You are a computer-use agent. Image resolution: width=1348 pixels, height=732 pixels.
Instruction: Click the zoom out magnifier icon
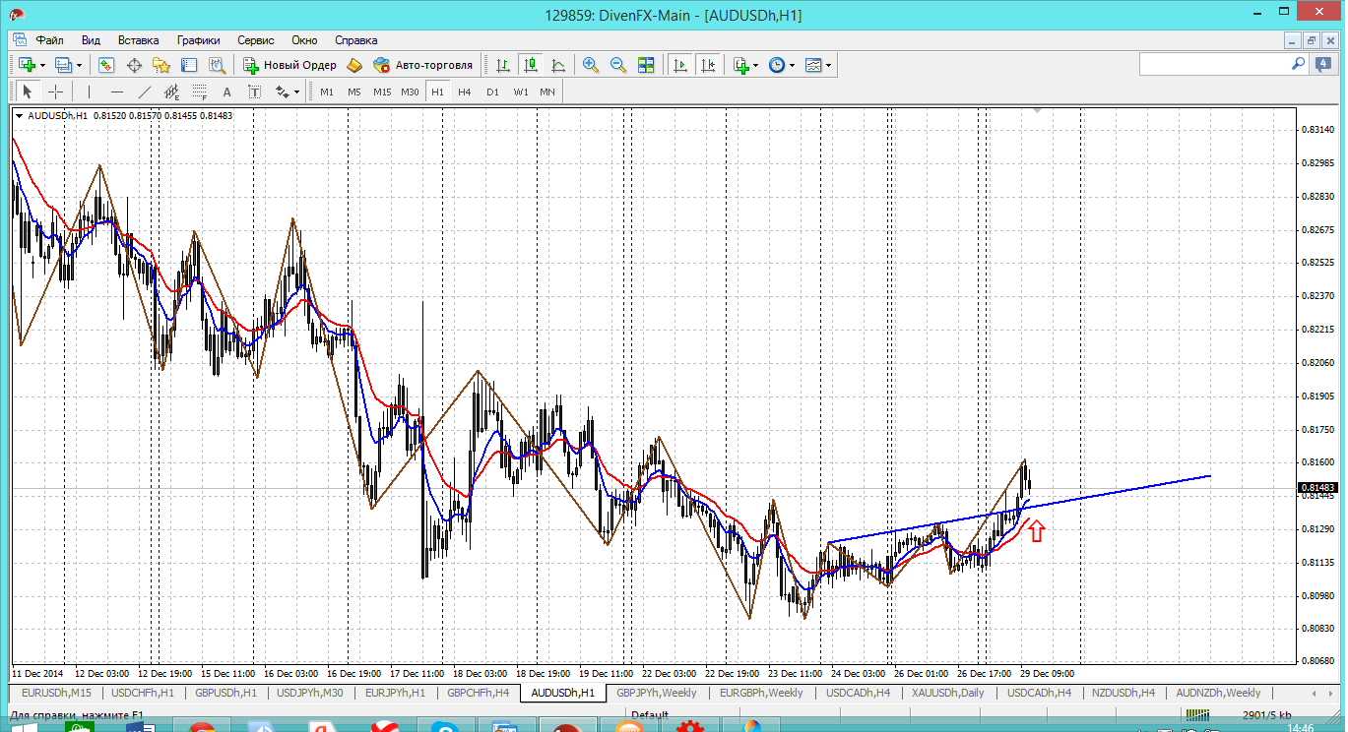tap(618, 65)
